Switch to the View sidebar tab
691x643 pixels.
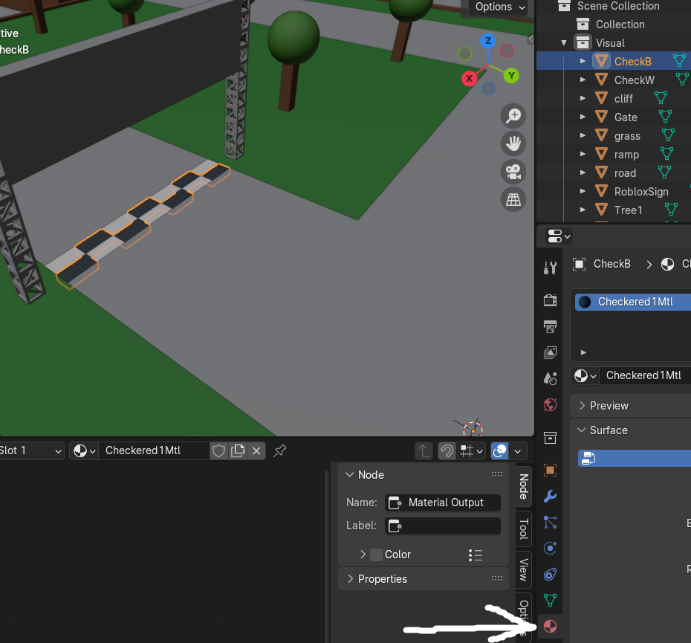[524, 569]
